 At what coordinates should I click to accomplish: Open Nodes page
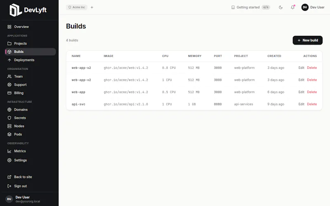coord(30,126)
